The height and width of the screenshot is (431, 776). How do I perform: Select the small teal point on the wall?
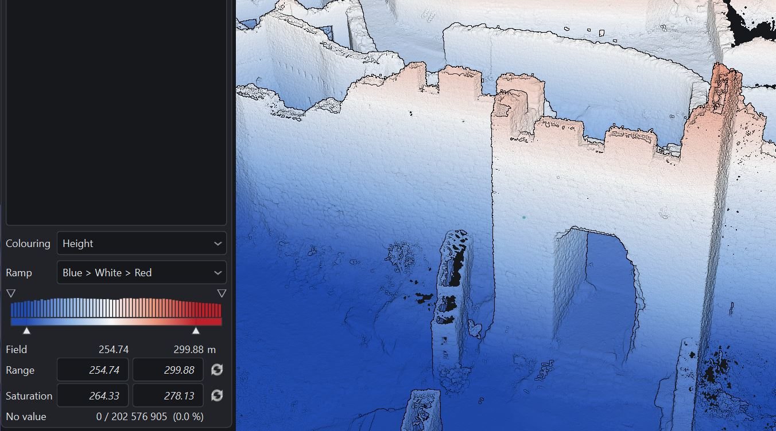pyautogui.click(x=524, y=218)
